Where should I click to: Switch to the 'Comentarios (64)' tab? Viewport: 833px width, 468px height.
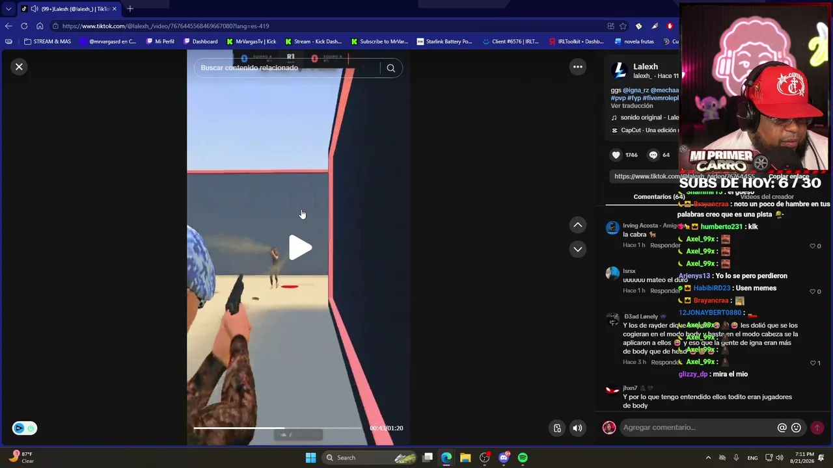click(659, 196)
